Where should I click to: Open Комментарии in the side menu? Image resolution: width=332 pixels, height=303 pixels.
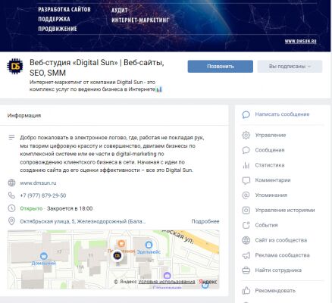(273, 180)
